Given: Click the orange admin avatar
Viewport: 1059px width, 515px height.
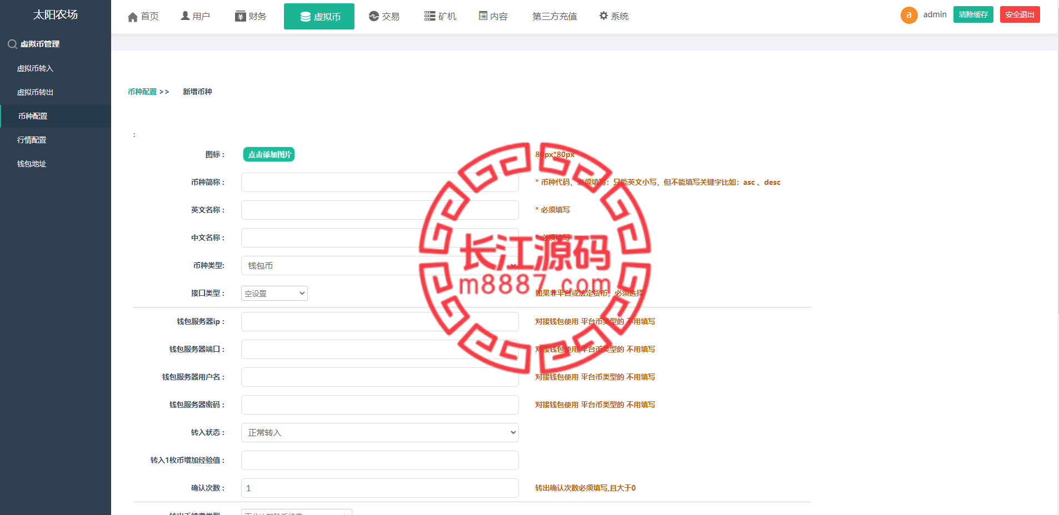Looking at the screenshot, I should point(909,15).
